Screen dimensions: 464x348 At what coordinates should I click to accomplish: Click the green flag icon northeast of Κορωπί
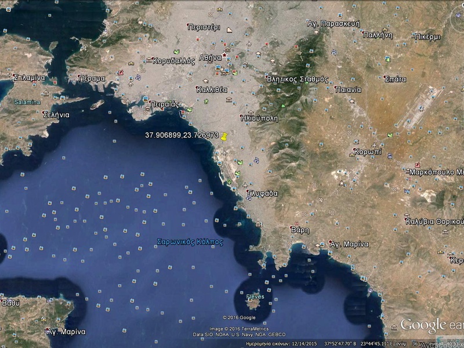pos(390,135)
